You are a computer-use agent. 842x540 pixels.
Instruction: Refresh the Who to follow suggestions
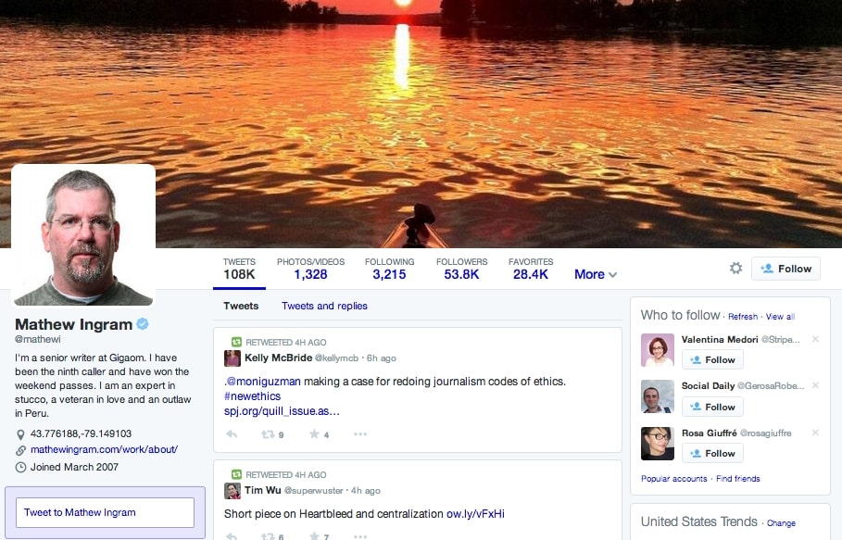[742, 316]
